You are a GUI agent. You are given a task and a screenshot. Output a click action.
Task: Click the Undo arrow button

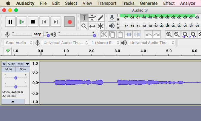(149, 34)
